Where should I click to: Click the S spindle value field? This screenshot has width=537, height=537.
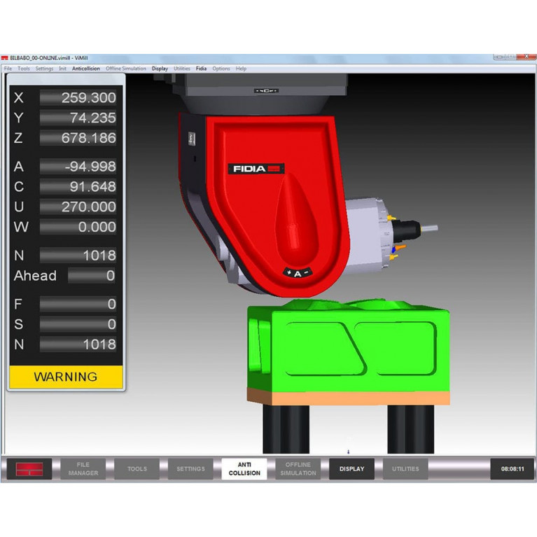(78, 324)
